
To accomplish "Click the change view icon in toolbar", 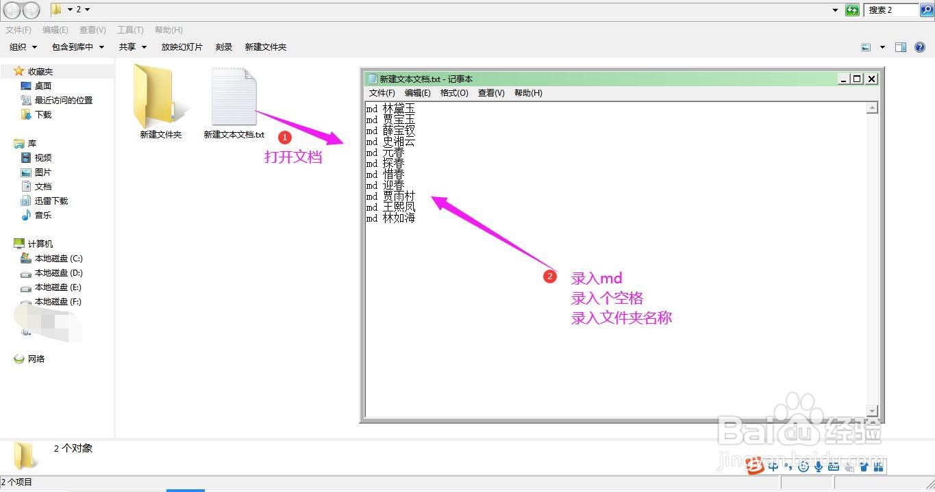I will point(866,47).
